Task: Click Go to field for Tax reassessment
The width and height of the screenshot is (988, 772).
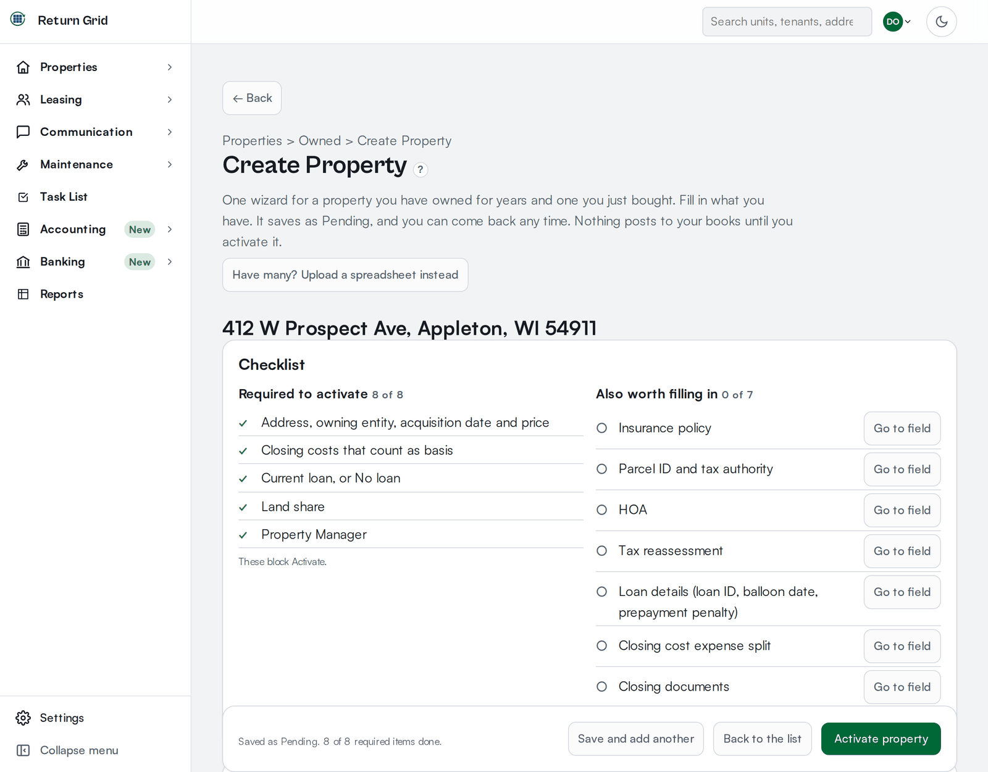Action: click(902, 551)
